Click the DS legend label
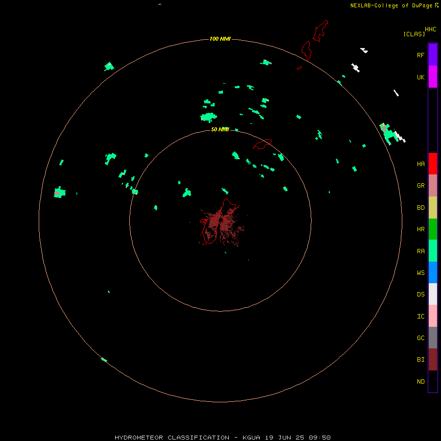Screen dimensions: 441x441 point(420,294)
